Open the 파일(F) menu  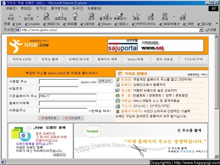click(x=11, y=8)
